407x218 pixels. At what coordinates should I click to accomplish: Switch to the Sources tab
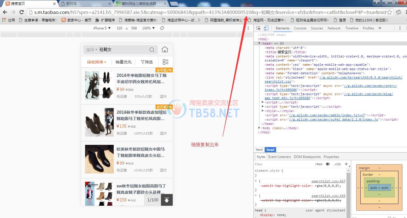[x=317, y=28]
